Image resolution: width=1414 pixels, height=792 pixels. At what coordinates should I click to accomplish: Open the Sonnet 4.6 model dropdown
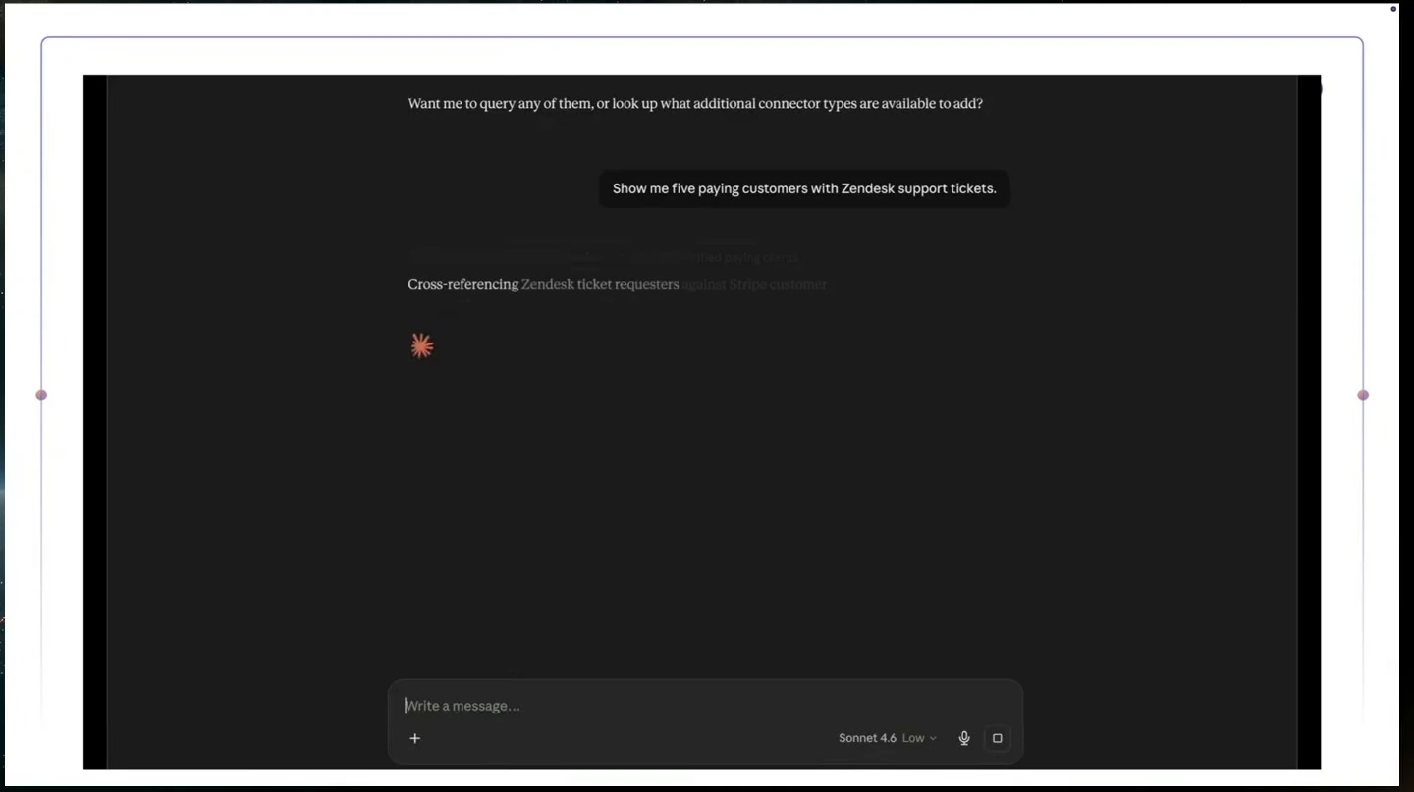(888, 738)
